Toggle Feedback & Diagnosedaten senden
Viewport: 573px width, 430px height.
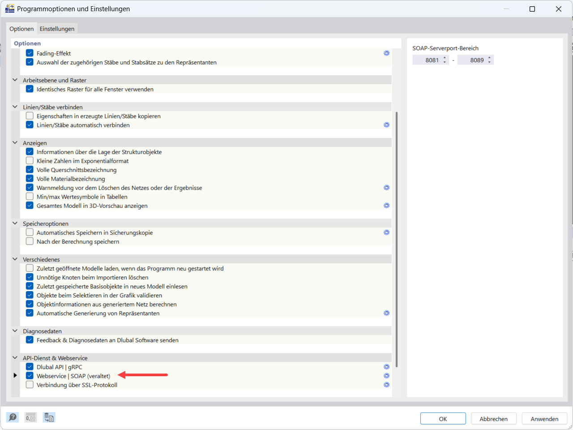(29, 340)
